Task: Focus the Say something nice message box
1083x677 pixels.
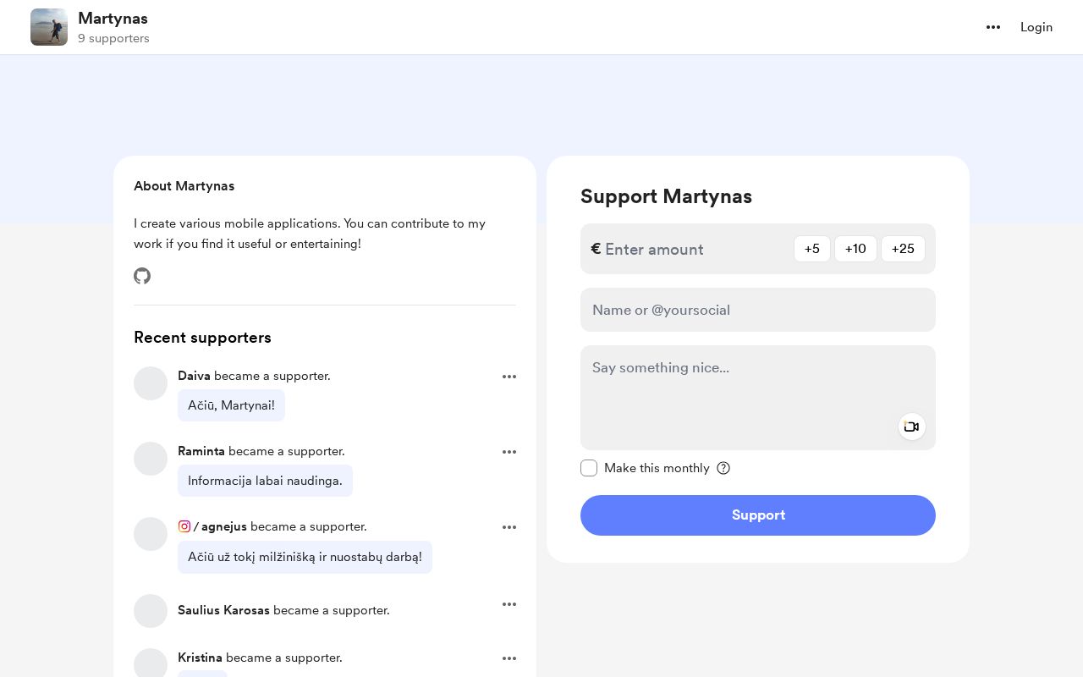Action: click(x=758, y=398)
